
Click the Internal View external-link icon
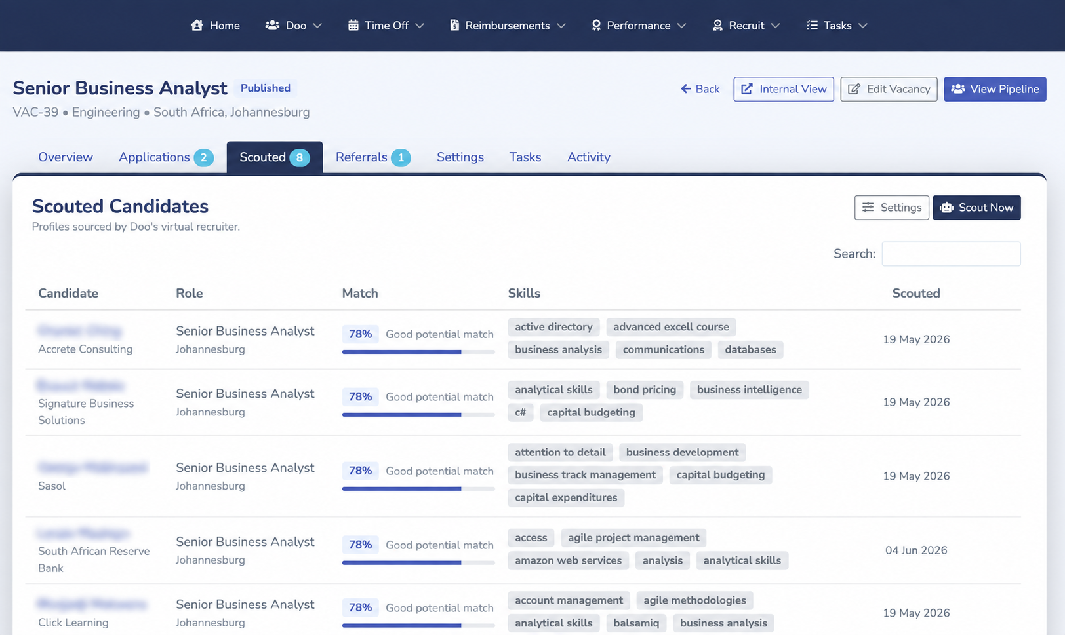(747, 89)
